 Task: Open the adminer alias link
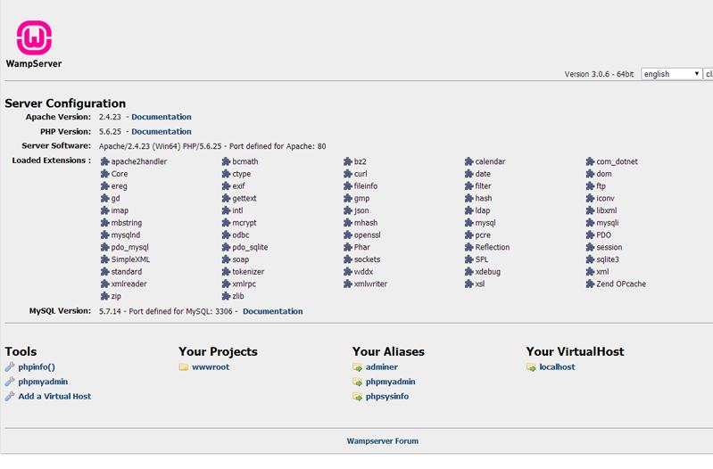(x=382, y=366)
